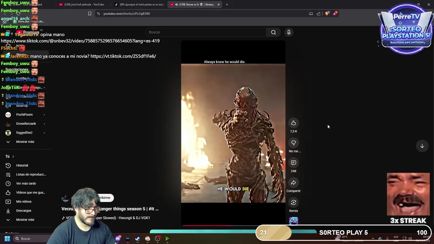Open the 248 comments panel
Image resolution: width=434 pixels, height=244 pixels.
294,163
